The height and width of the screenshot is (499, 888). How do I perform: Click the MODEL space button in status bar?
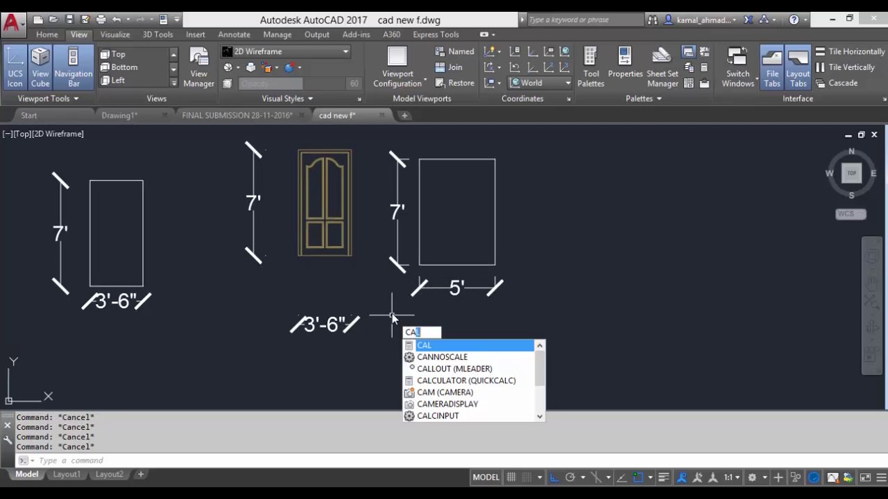pos(486,477)
